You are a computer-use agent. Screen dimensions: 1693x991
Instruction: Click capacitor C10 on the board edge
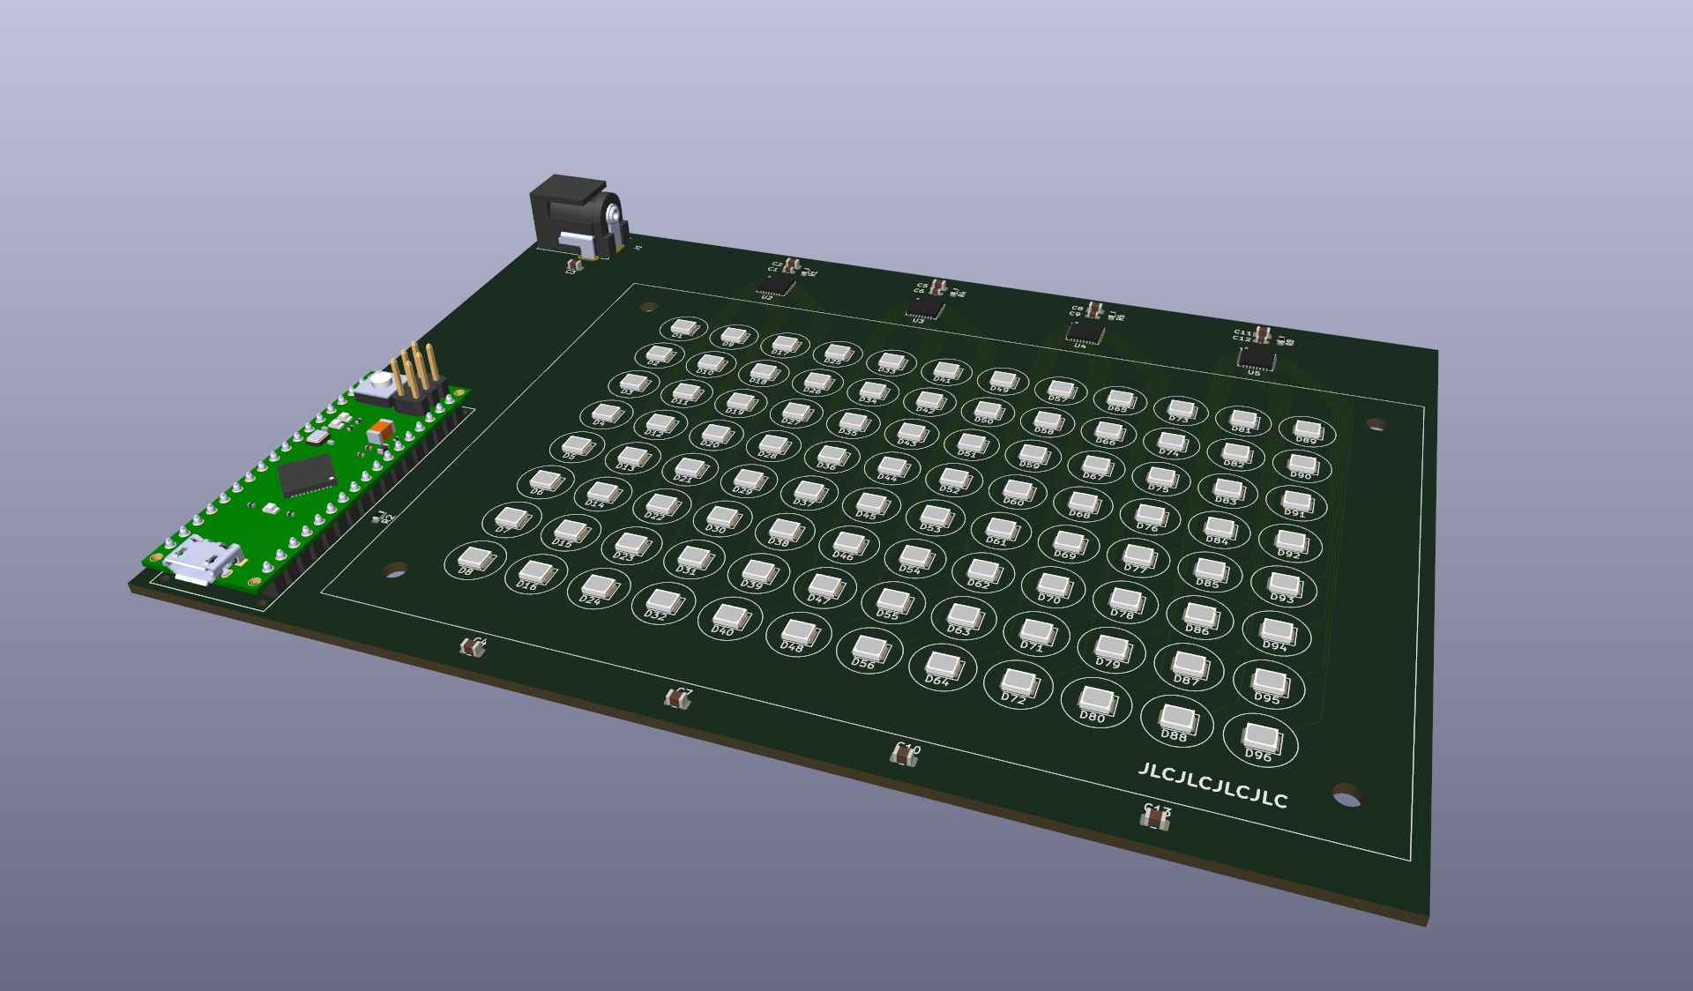pyautogui.click(x=904, y=756)
